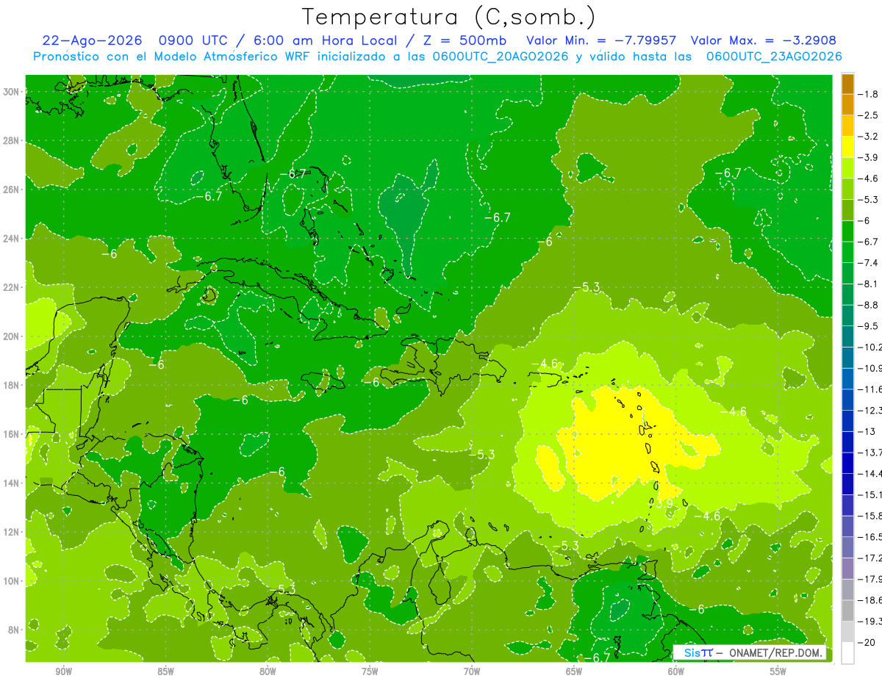Click the 8N latitude axis label
The image size is (882, 681).
14,630
